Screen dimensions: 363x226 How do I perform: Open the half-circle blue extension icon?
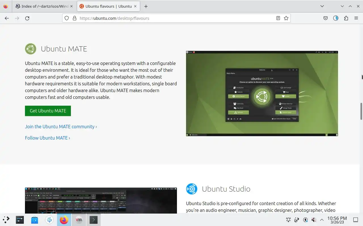tap(336, 18)
